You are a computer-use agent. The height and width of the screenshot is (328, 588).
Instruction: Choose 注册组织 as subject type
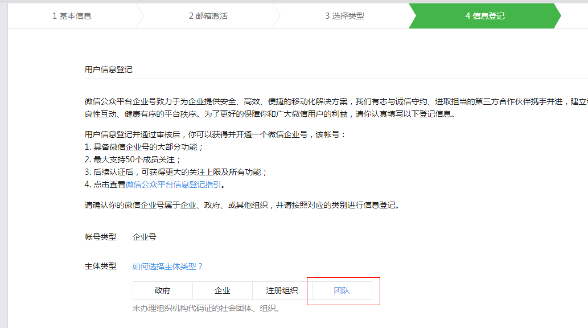pos(282,290)
